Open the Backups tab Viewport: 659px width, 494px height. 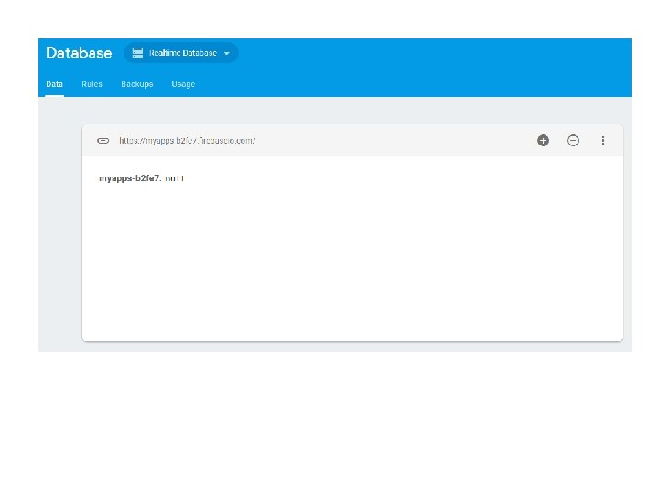tap(137, 84)
